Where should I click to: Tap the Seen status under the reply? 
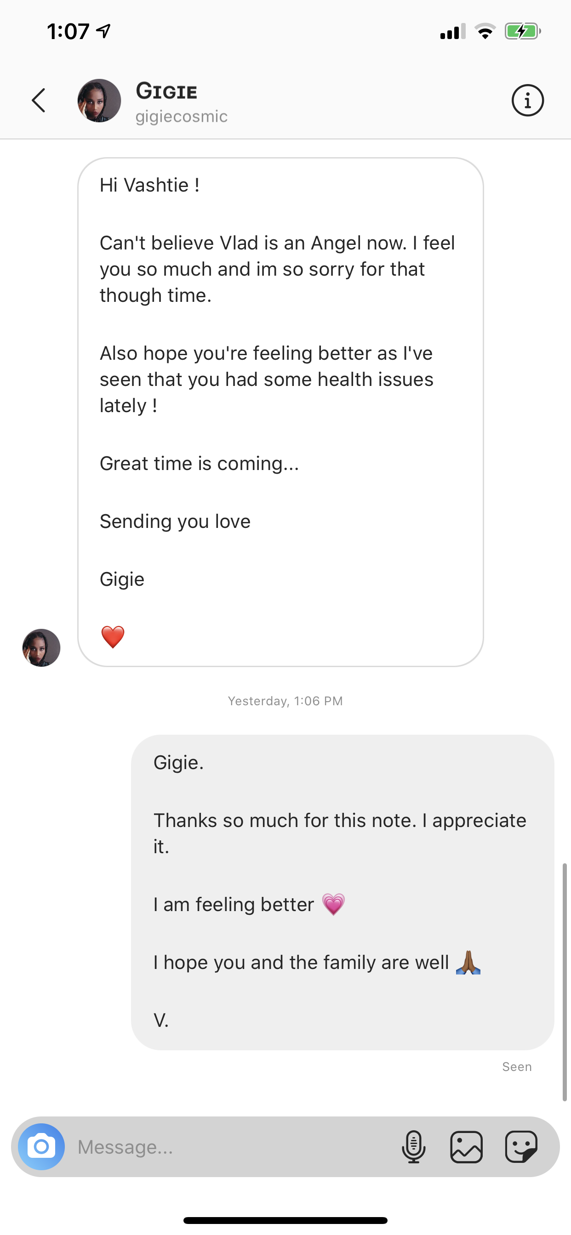pyautogui.click(x=517, y=1067)
